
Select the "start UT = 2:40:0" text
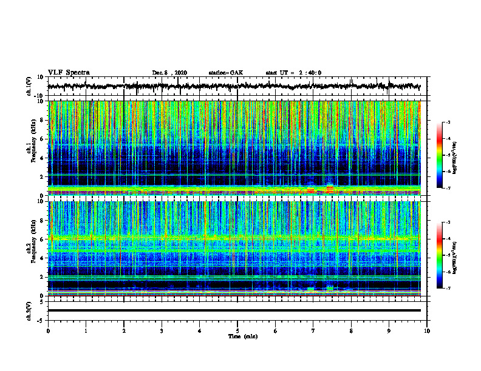click(x=293, y=73)
